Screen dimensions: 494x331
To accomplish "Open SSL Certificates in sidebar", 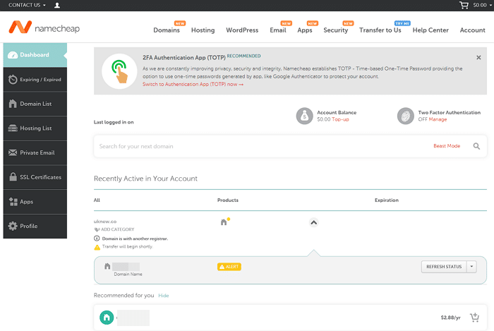I will (x=35, y=177).
